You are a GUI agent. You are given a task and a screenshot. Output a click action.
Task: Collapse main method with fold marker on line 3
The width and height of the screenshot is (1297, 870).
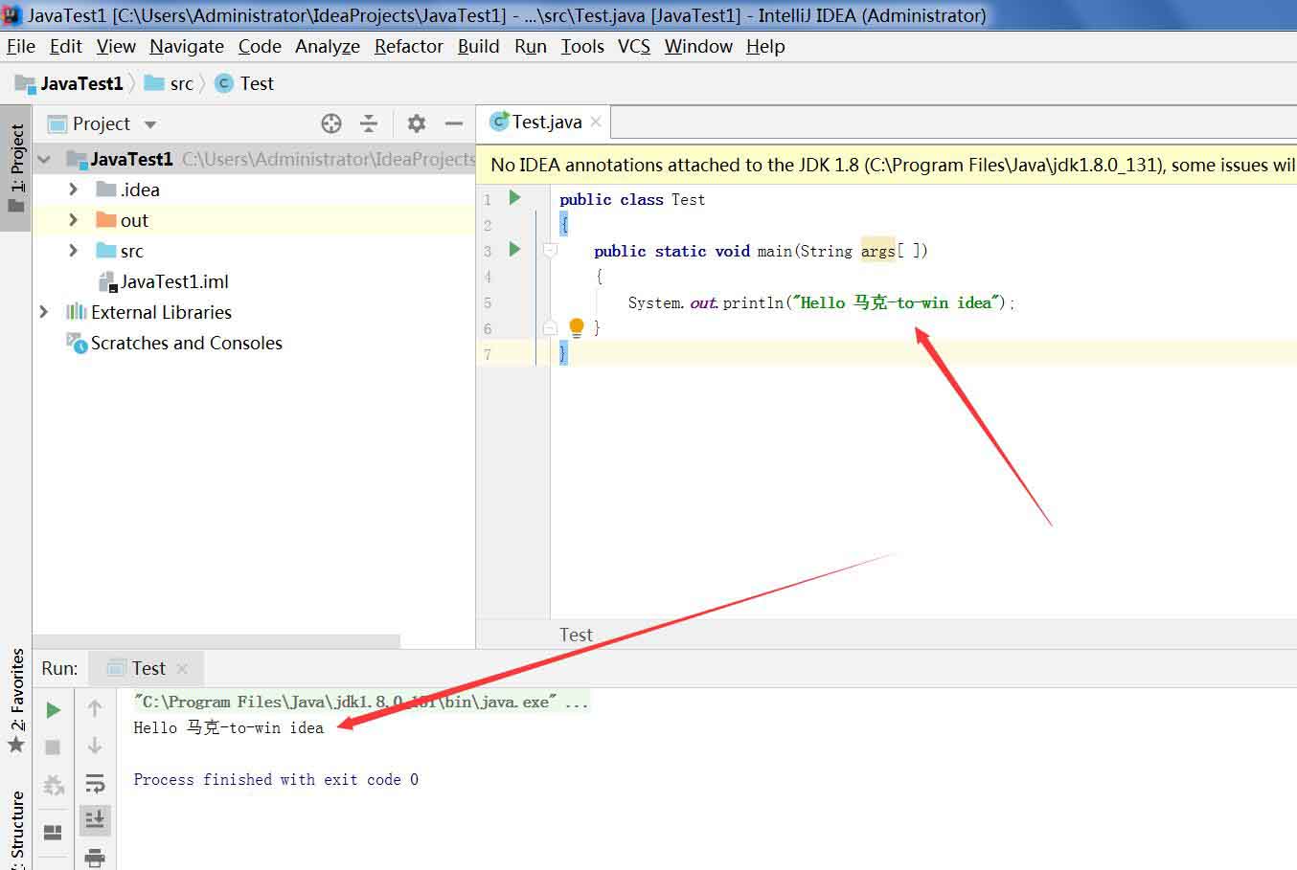click(x=550, y=251)
